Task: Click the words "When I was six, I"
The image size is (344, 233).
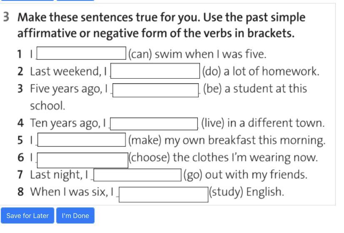Action: point(72,192)
